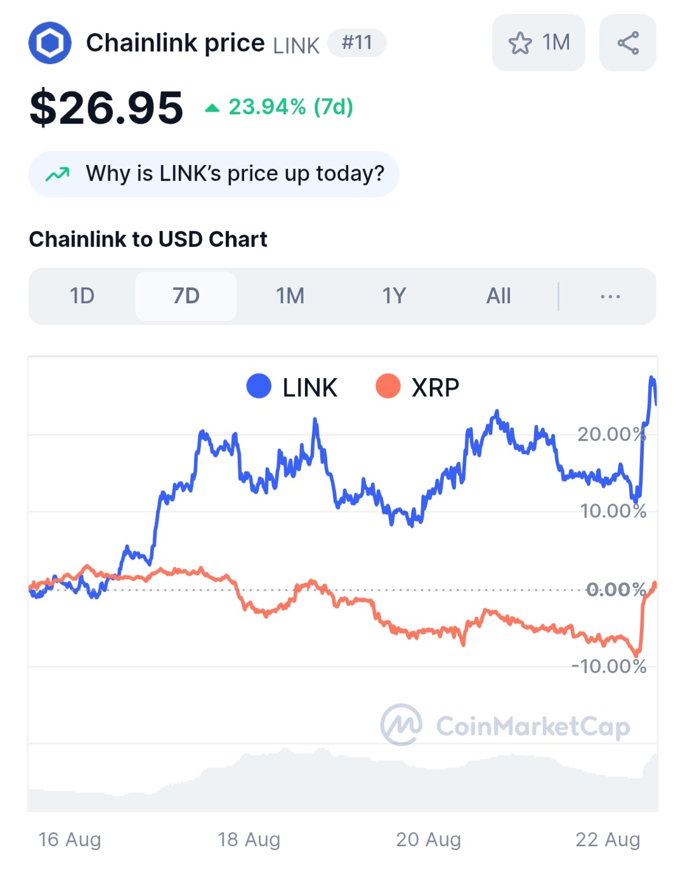Show the All time range
Screen dimensions: 685x883
pos(499,296)
